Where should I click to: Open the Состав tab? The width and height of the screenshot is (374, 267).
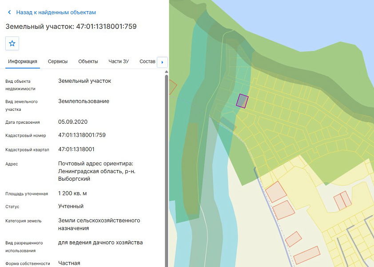(147, 61)
